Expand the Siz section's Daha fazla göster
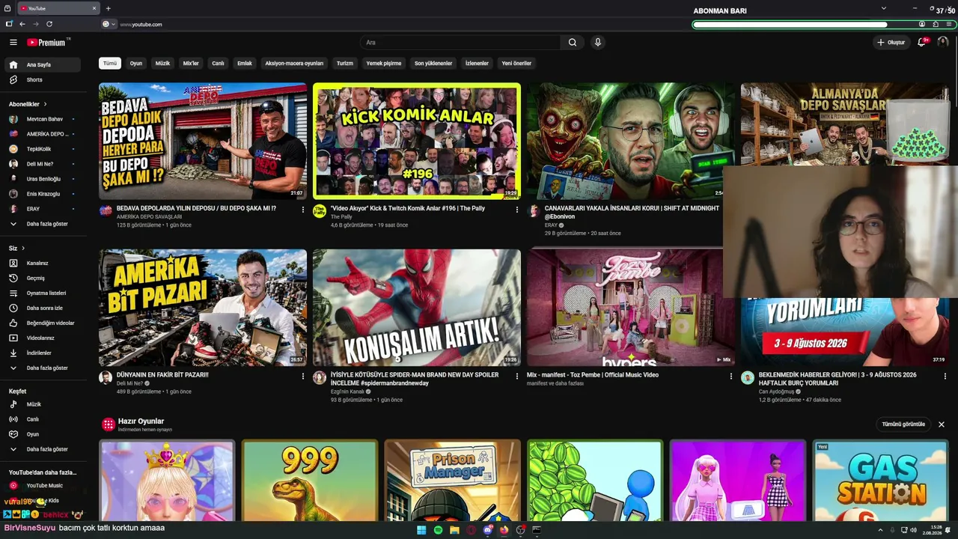Viewport: 958px width, 539px height. (43, 368)
